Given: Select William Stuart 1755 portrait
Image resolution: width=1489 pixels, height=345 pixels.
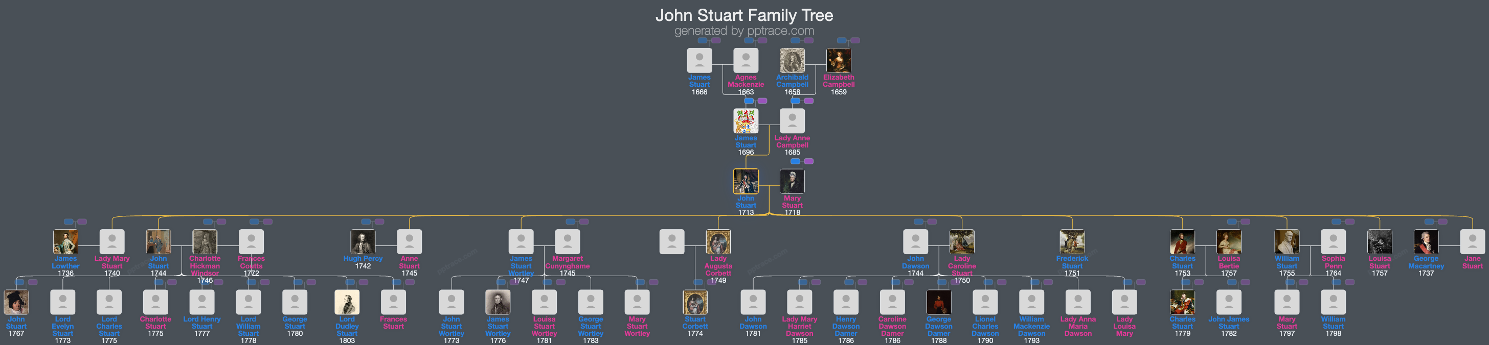Looking at the screenshot, I should (1287, 242).
